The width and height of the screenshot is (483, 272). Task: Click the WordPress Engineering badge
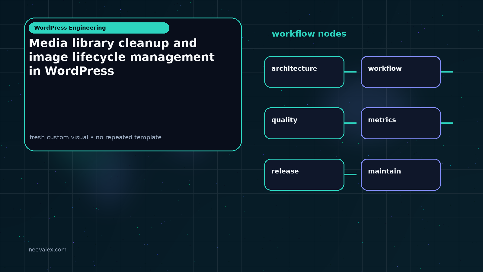[x=99, y=28]
